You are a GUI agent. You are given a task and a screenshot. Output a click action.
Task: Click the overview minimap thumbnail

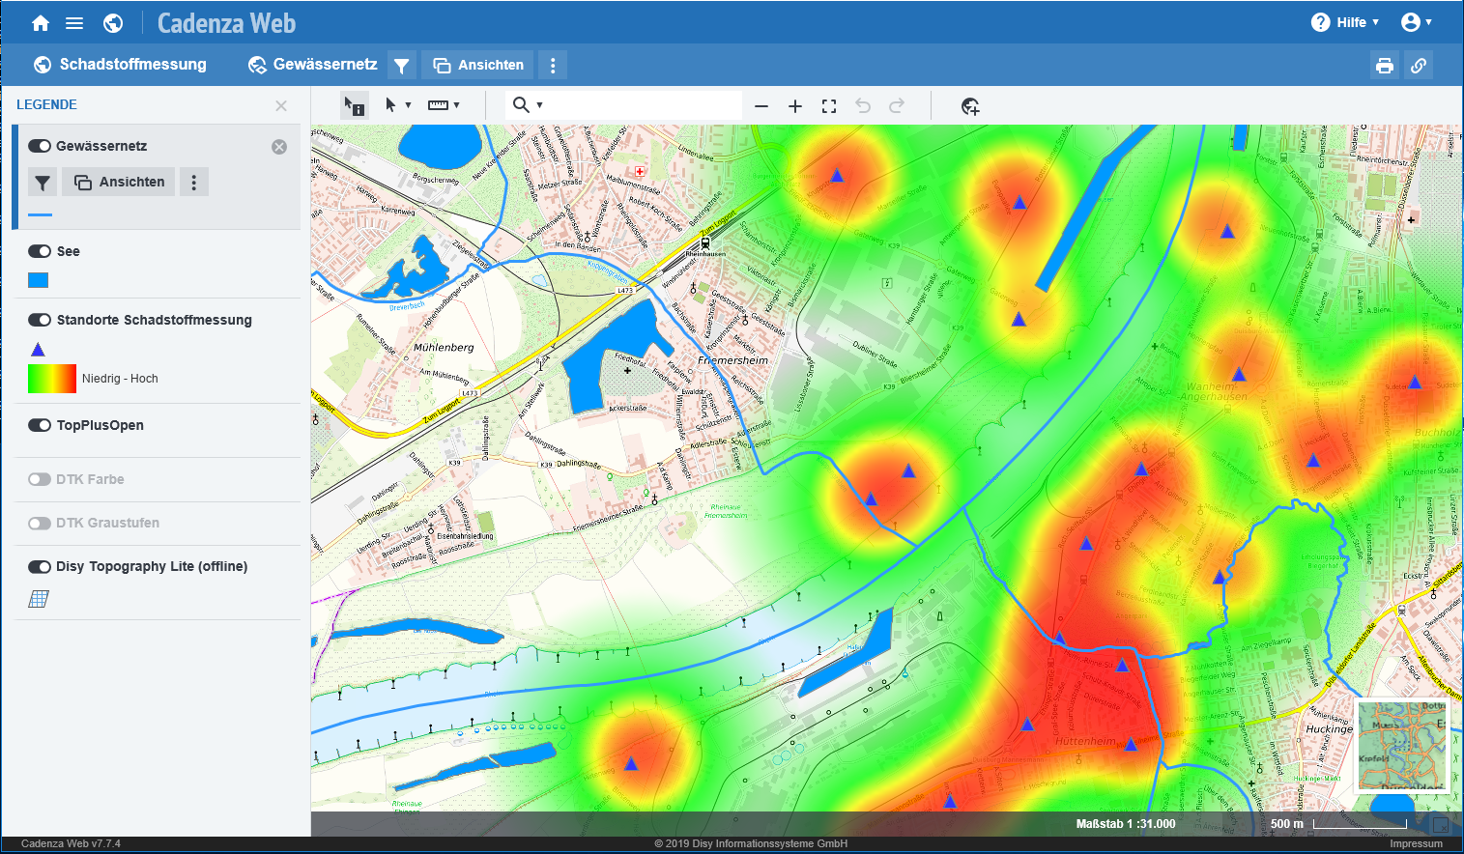point(1402,745)
